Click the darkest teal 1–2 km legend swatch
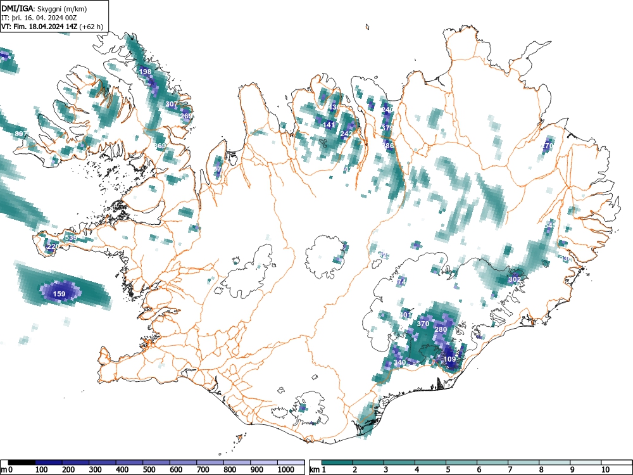This screenshot has height=475, width=633. 337,462
